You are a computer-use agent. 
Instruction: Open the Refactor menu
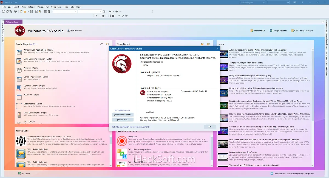[32, 7]
